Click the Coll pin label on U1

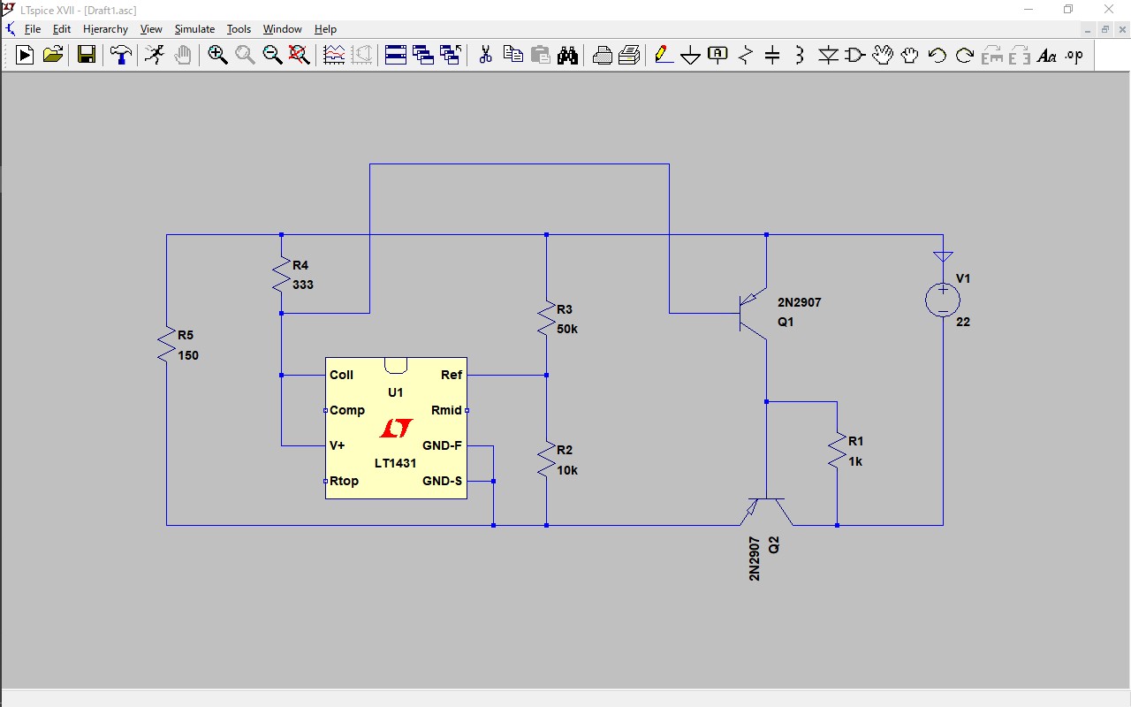[341, 375]
